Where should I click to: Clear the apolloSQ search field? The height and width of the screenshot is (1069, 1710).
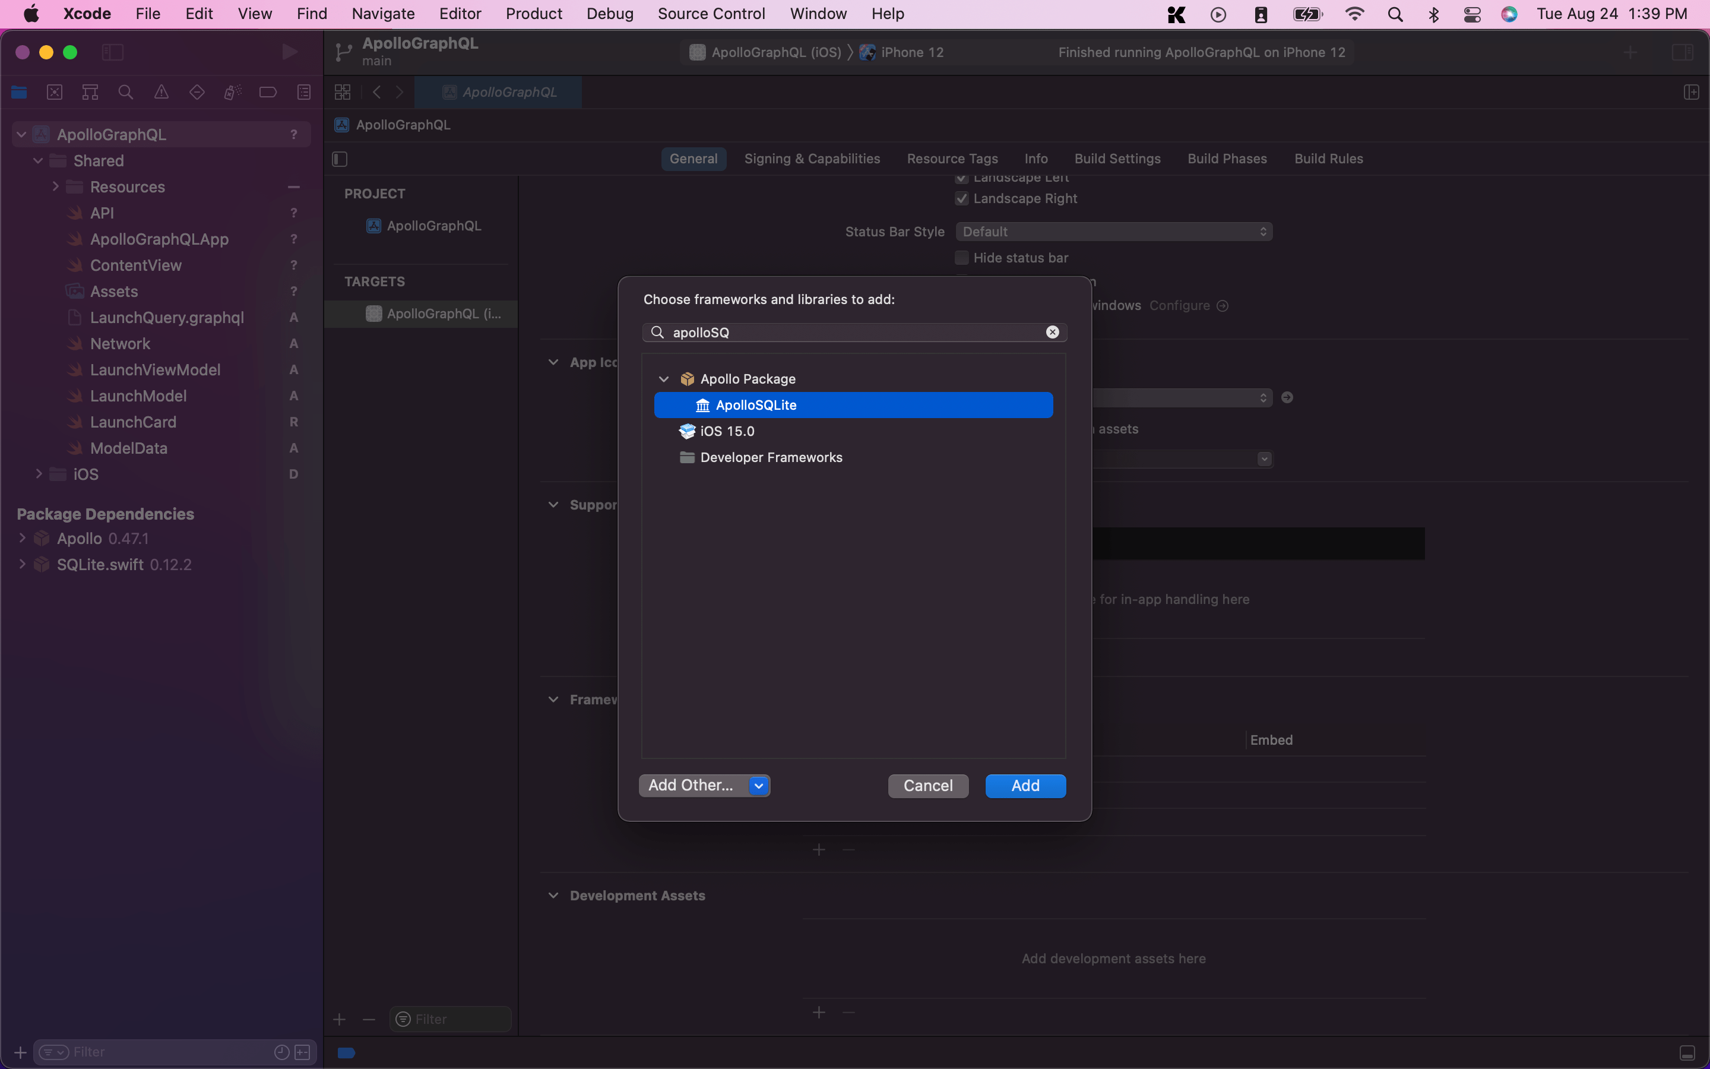1052,333
